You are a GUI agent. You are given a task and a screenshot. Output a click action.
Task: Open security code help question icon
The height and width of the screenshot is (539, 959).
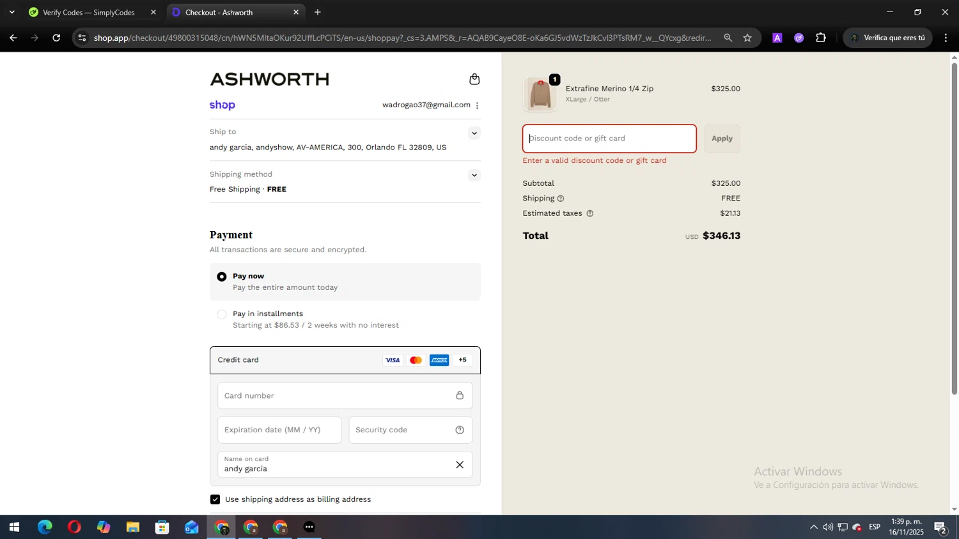pos(460,430)
